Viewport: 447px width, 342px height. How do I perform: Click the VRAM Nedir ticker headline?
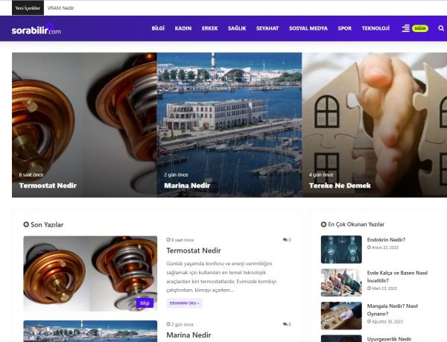click(x=60, y=7)
